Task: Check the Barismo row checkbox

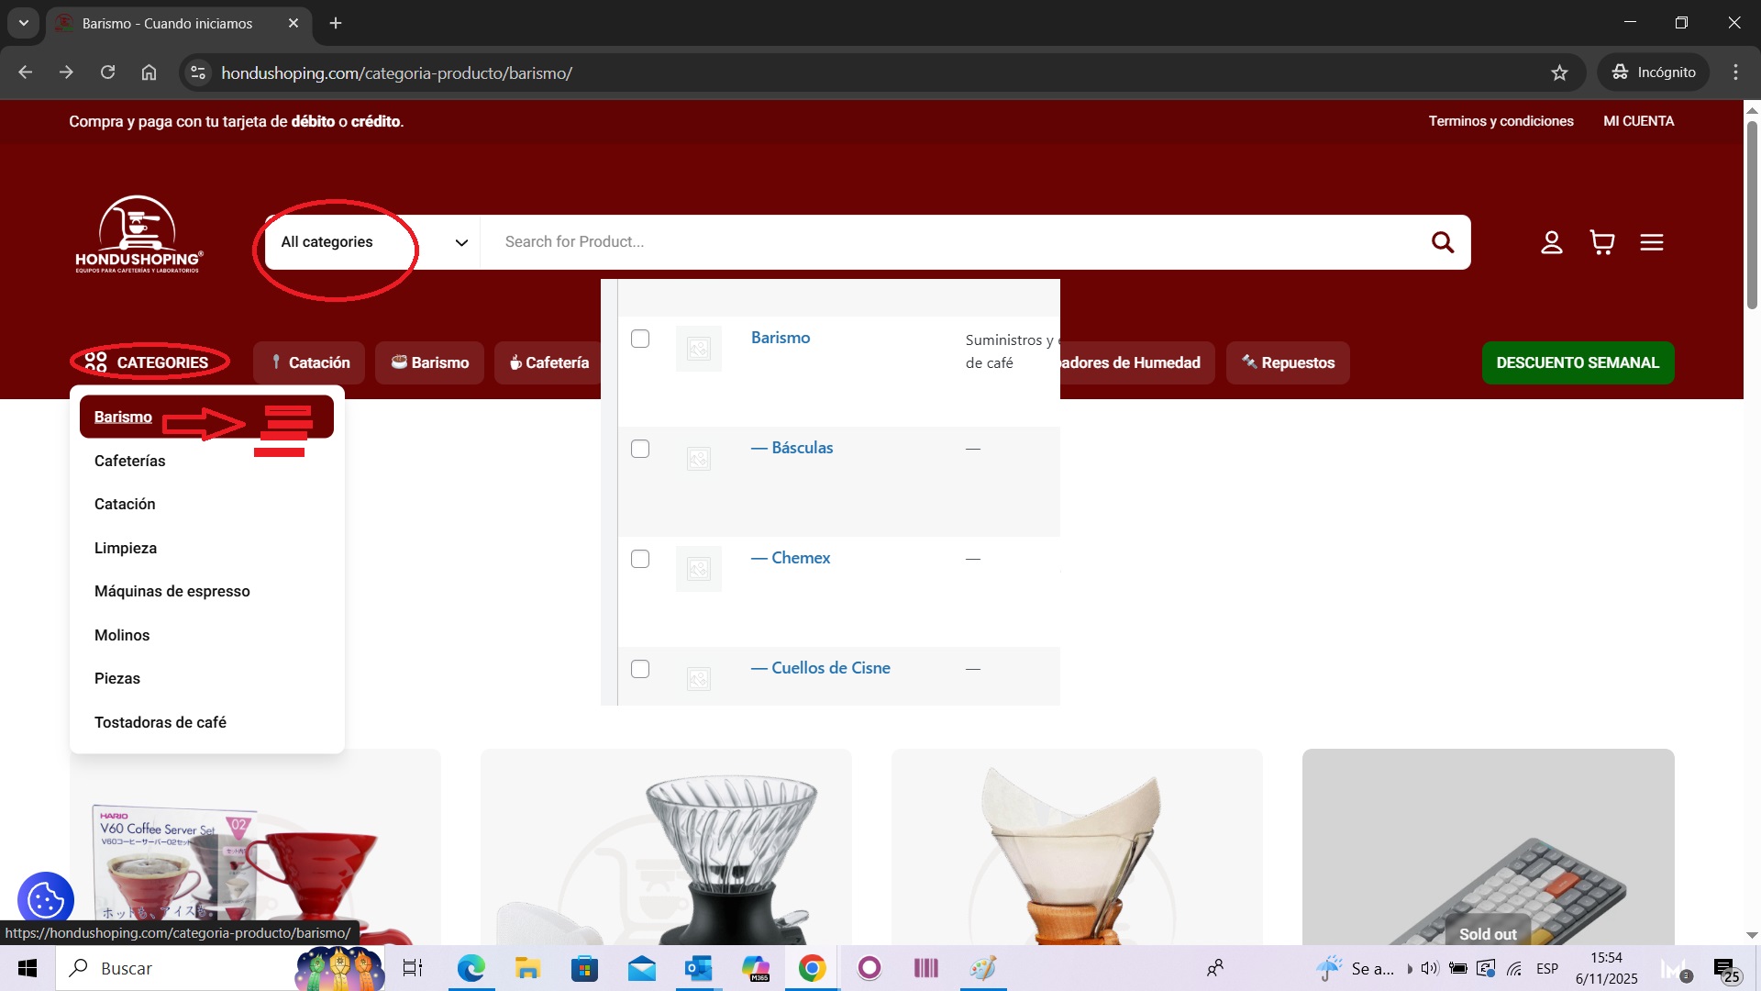Action: (640, 339)
